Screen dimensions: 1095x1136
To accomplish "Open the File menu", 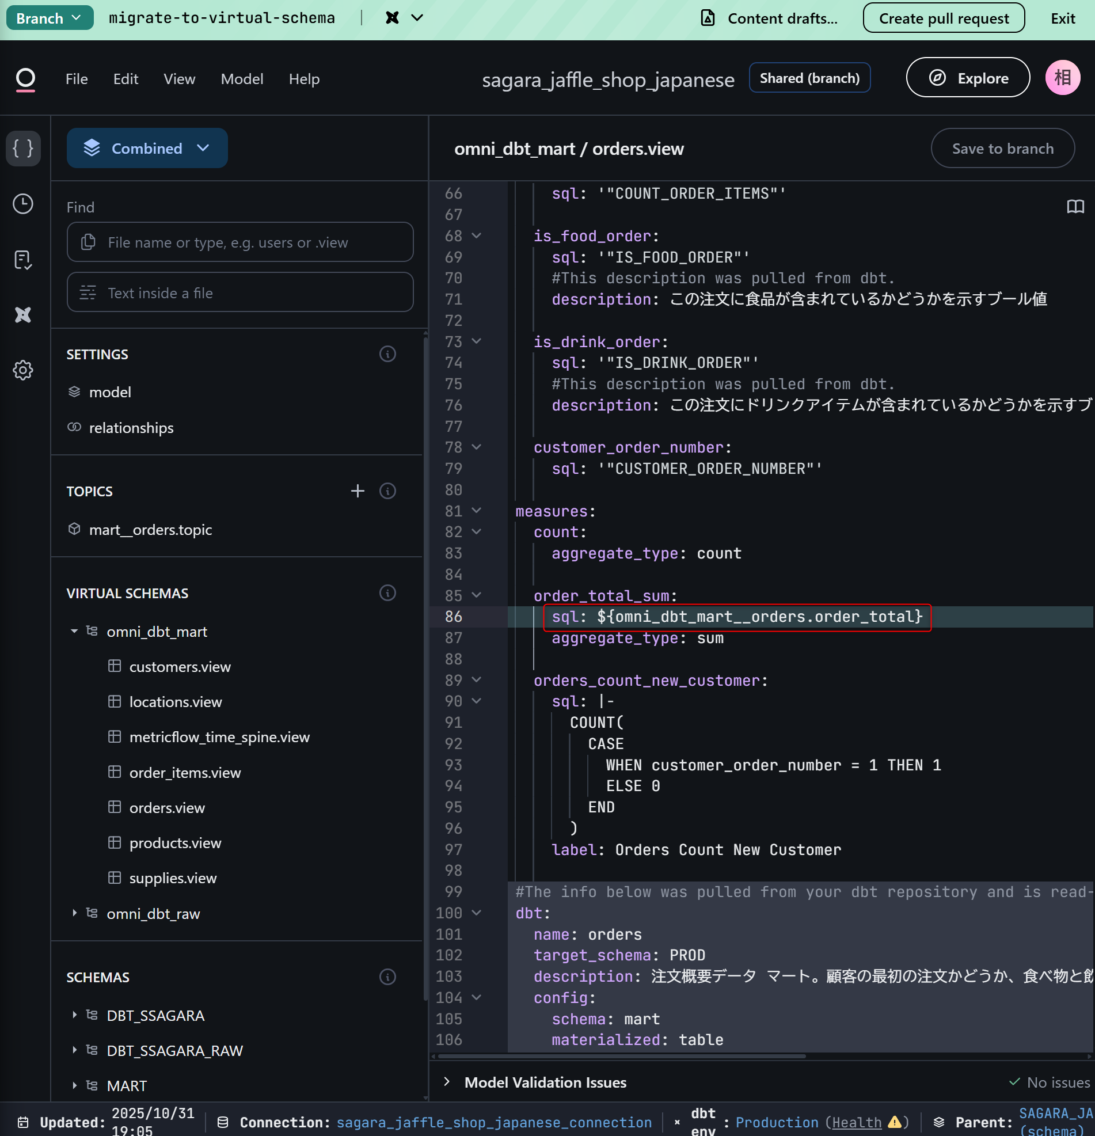I will (x=77, y=79).
